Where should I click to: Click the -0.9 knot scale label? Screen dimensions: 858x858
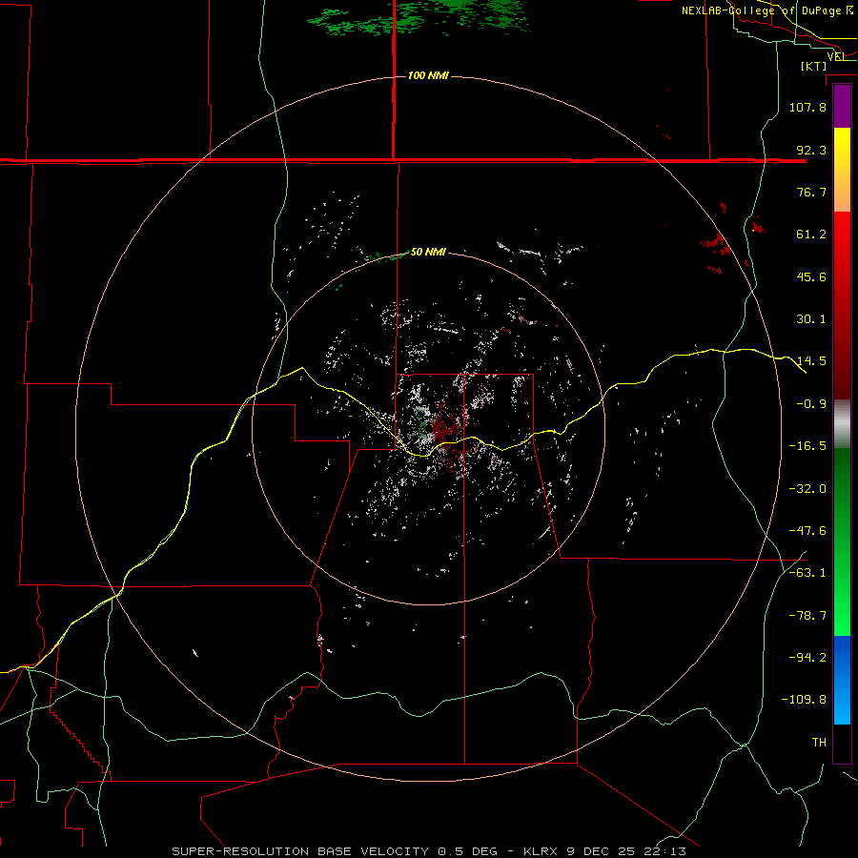pyautogui.click(x=811, y=404)
